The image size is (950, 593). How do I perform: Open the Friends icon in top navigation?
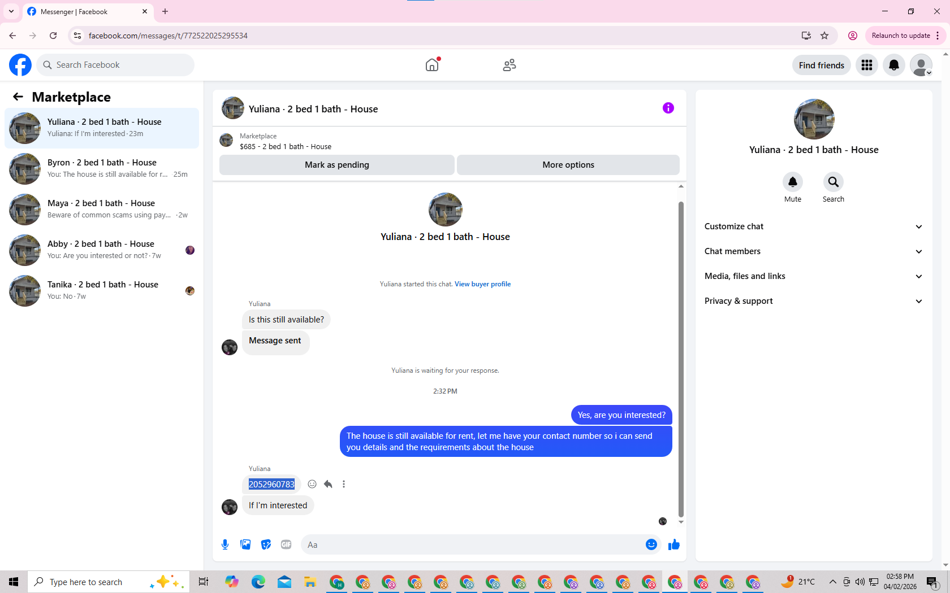tap(509, 65)
